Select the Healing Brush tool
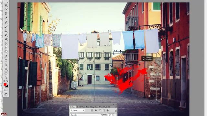 click(x=6, y=23)
